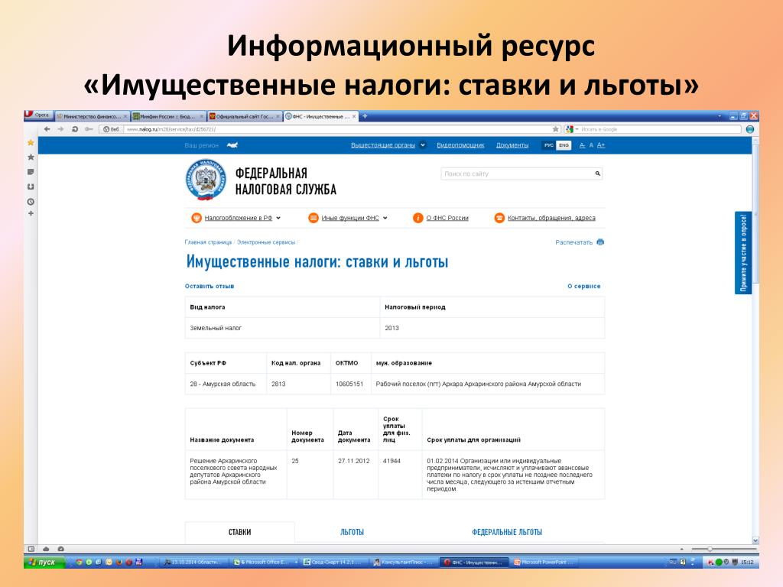Switch site language to ENG
This screenshot has height=587, width=783.
point(564,145)
